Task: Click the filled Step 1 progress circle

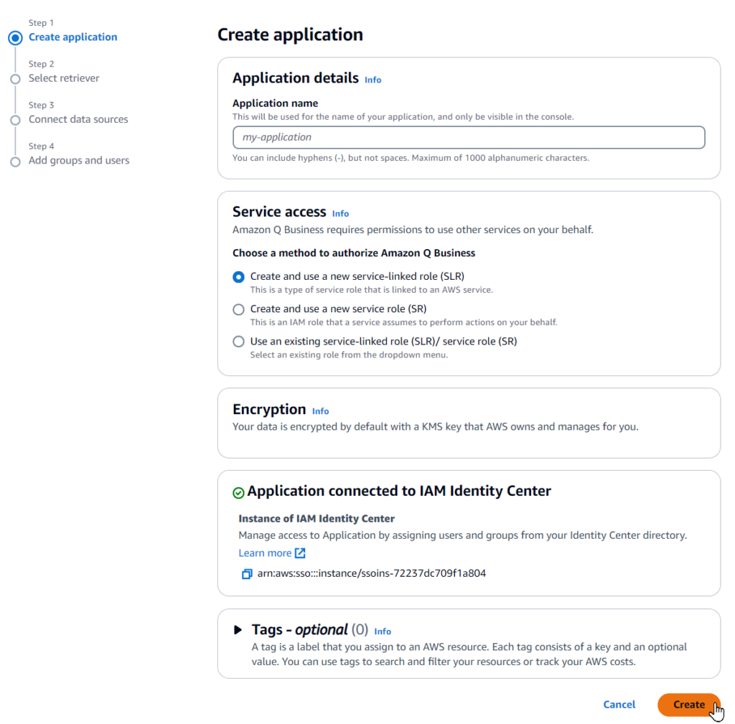Action: [15, 37]
